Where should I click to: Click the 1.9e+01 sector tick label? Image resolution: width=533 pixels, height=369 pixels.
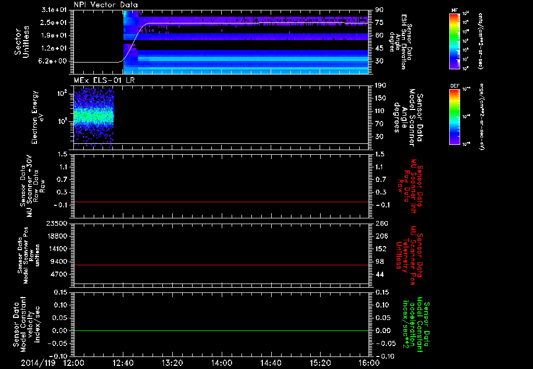[x=54, y=35]
